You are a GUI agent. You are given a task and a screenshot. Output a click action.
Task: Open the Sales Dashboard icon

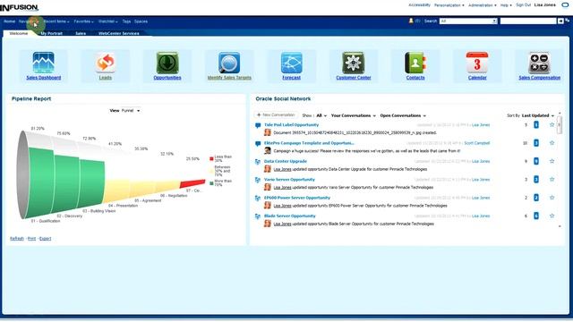[44, 63]
